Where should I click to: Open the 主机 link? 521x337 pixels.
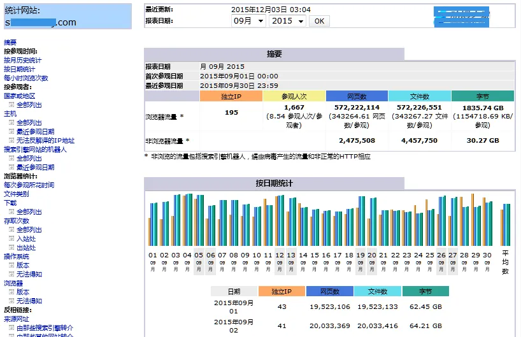pos(10,113)
